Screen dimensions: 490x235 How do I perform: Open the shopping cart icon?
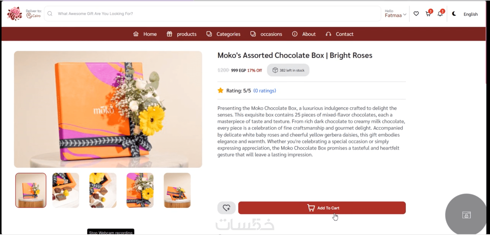pos(428,14)
